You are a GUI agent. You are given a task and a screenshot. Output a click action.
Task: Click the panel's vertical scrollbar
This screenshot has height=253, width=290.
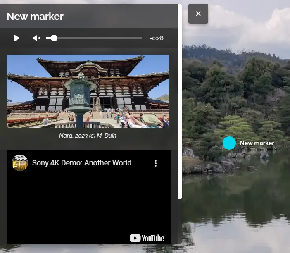(180, 101)
